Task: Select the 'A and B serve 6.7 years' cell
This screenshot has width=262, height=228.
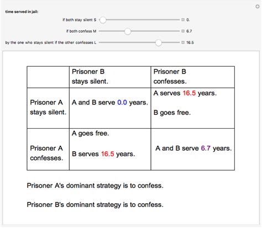Action: (x=193, y=149)
